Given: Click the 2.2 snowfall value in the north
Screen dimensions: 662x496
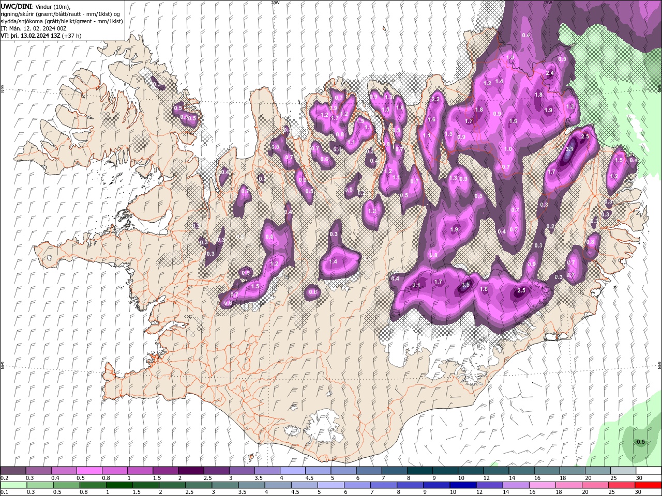Looking at the screenshot, I should coord(435,100).
